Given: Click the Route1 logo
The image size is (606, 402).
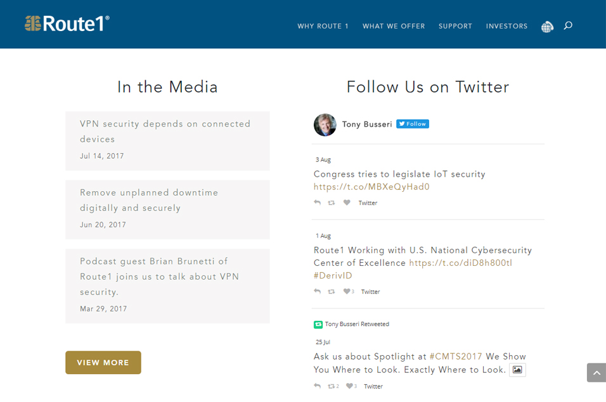Looking at the screenshot, I should click(x=67, y=24).
